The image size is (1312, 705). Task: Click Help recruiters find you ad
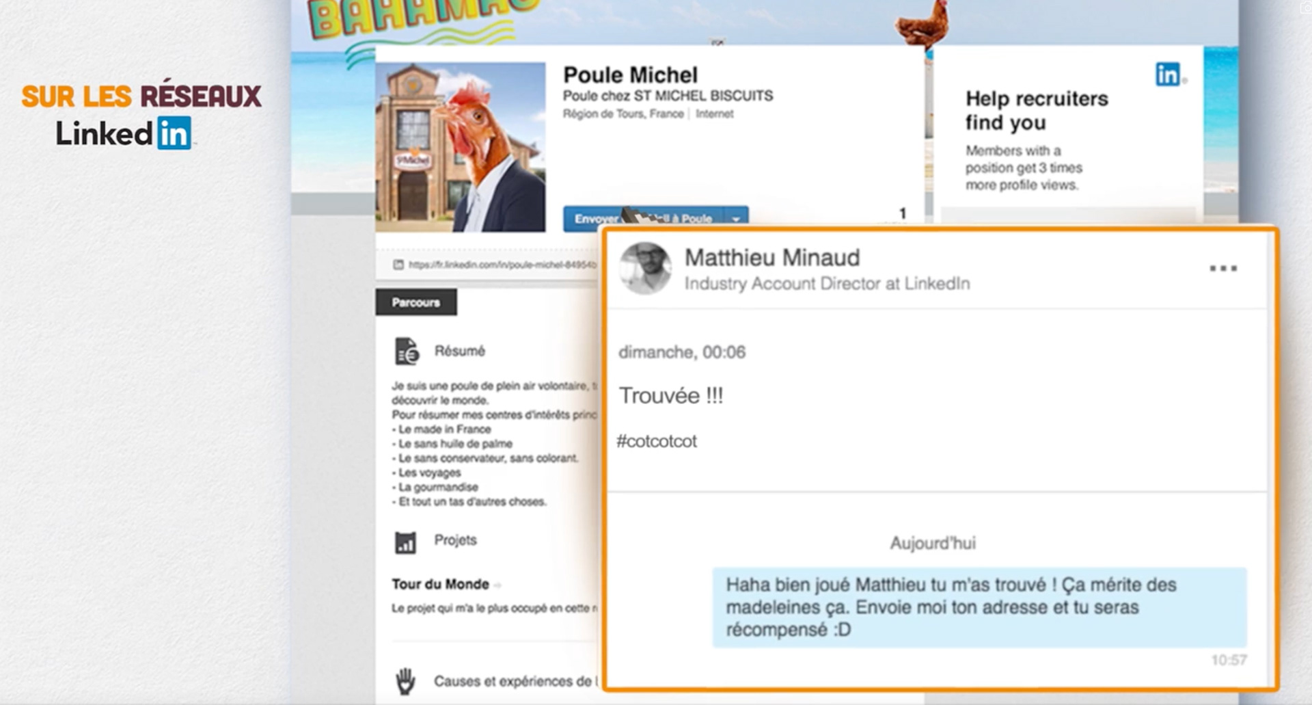pyautogui.click(x=1068, y=133)
